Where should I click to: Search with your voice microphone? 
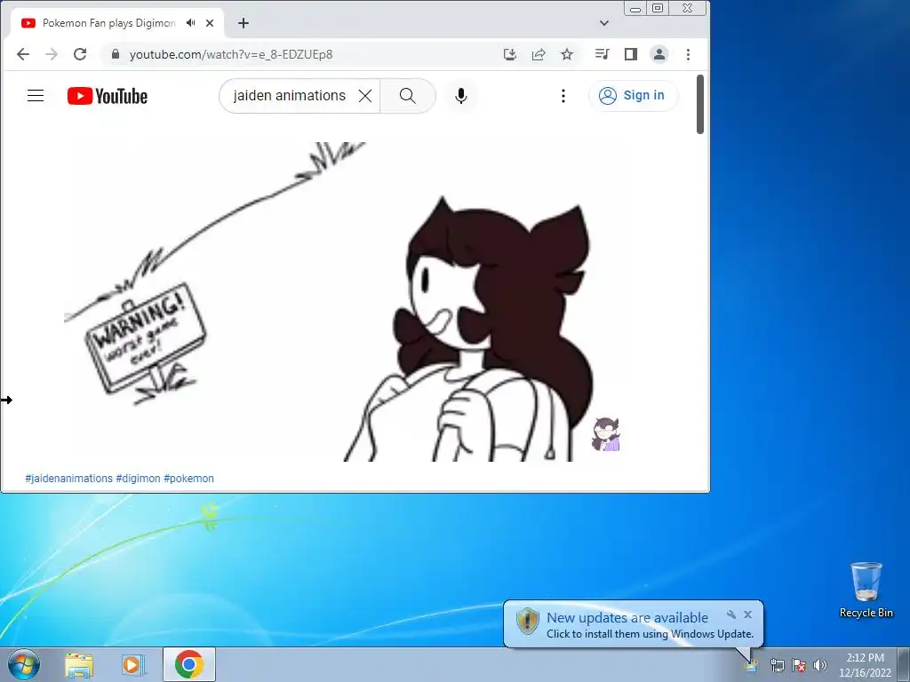click(x=461, y=96)
